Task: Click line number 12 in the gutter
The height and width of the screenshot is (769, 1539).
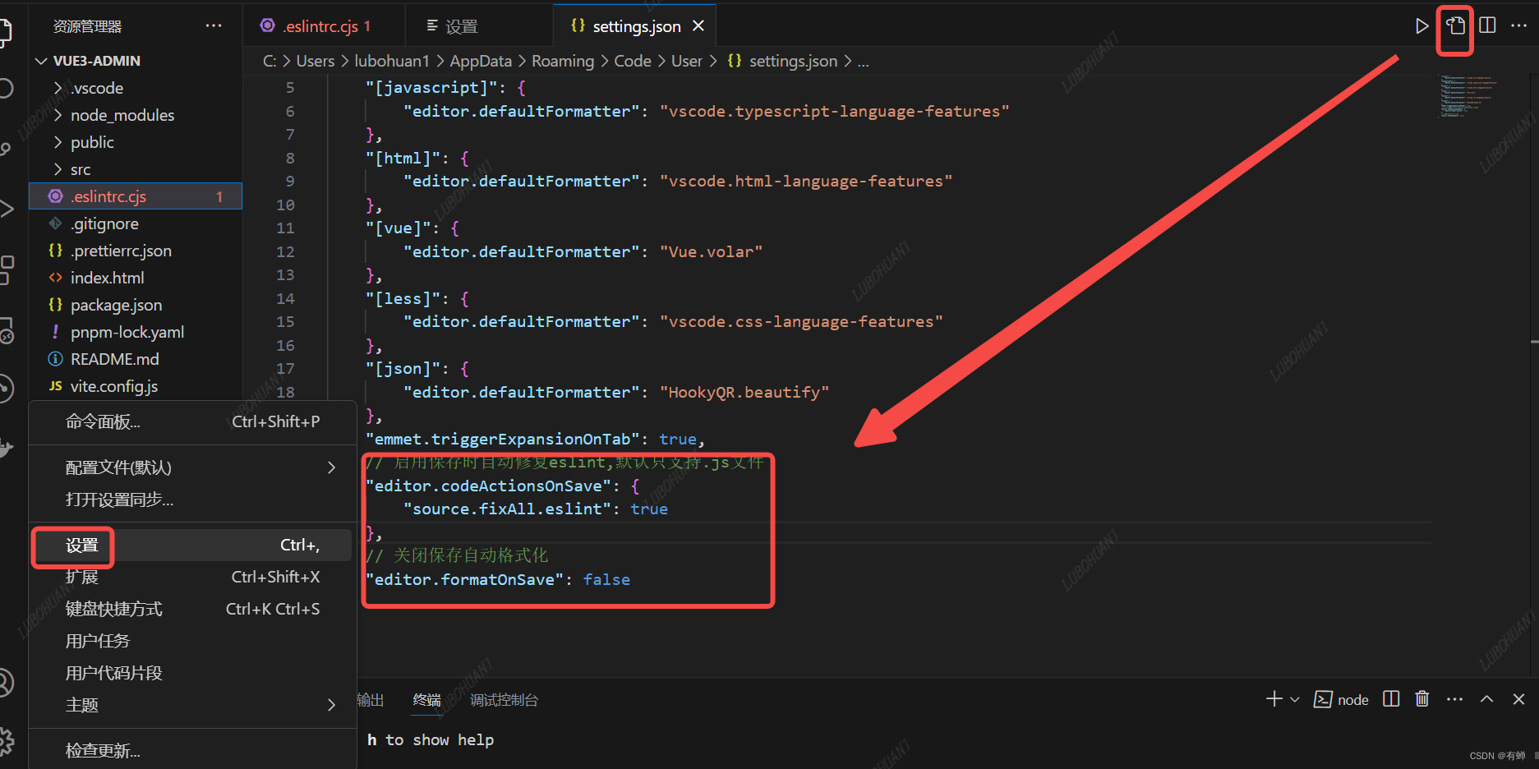Action: coord(285,252)
